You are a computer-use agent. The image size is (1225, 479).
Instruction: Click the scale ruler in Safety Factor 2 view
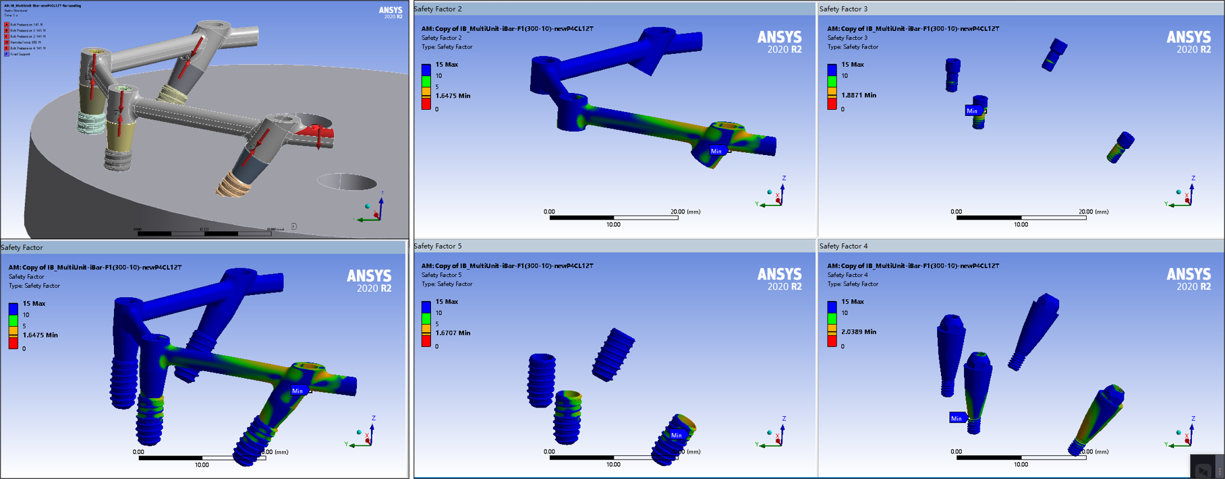[613, 218]
